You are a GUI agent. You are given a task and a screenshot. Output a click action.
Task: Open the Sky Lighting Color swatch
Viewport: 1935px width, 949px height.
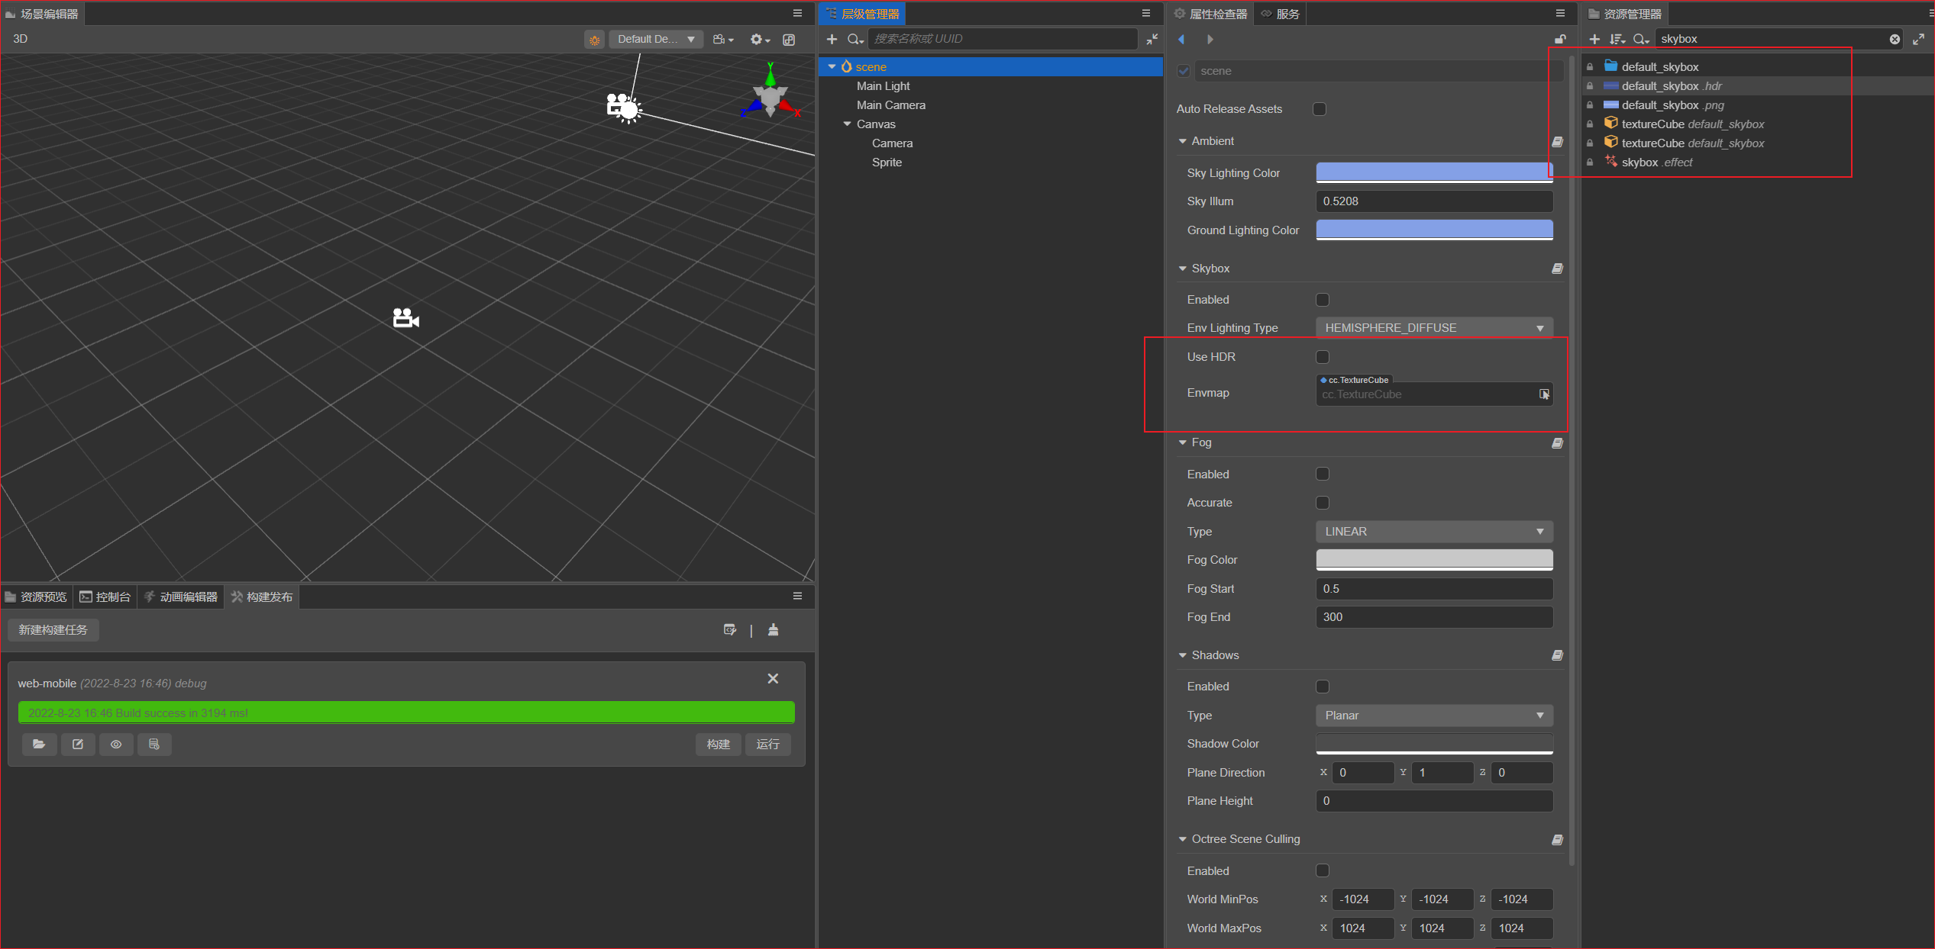(x=1433, y=172)
